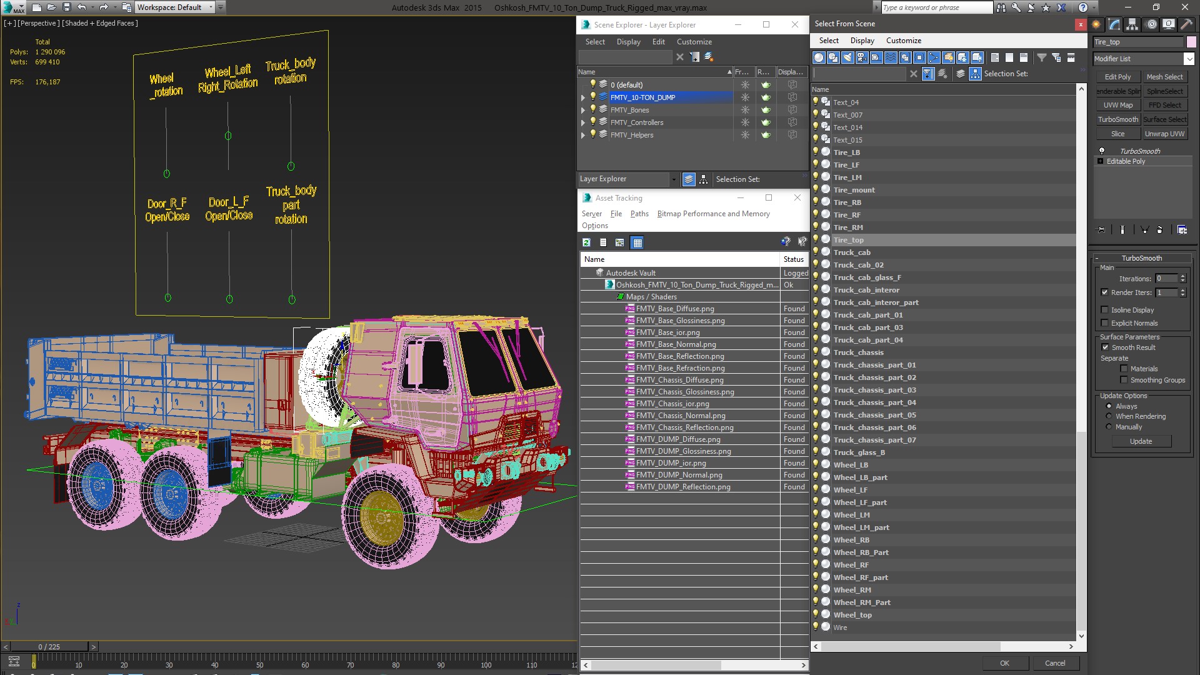The height and width of the screenshot is (675, 1200).
Task: Click Show End Result toggle under modifier stack
Action: coord(1122,230)
